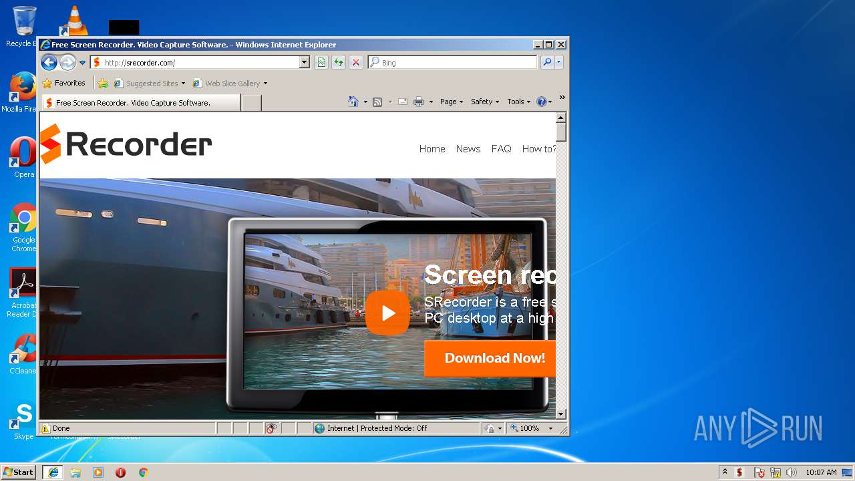The image size is (855, 481).
Task: Open a blank new tab button
Action: point(251,103)
